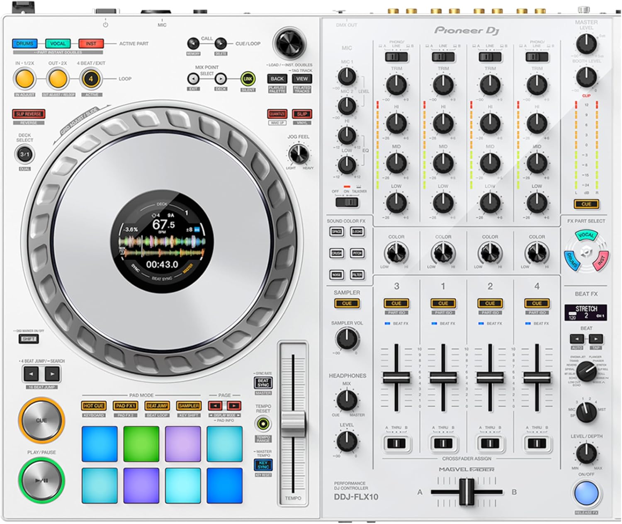The width and height of the screenshot is (622, 524).
Task: Select the SAMPLER pad mode
Action: [x=189, y=406]
